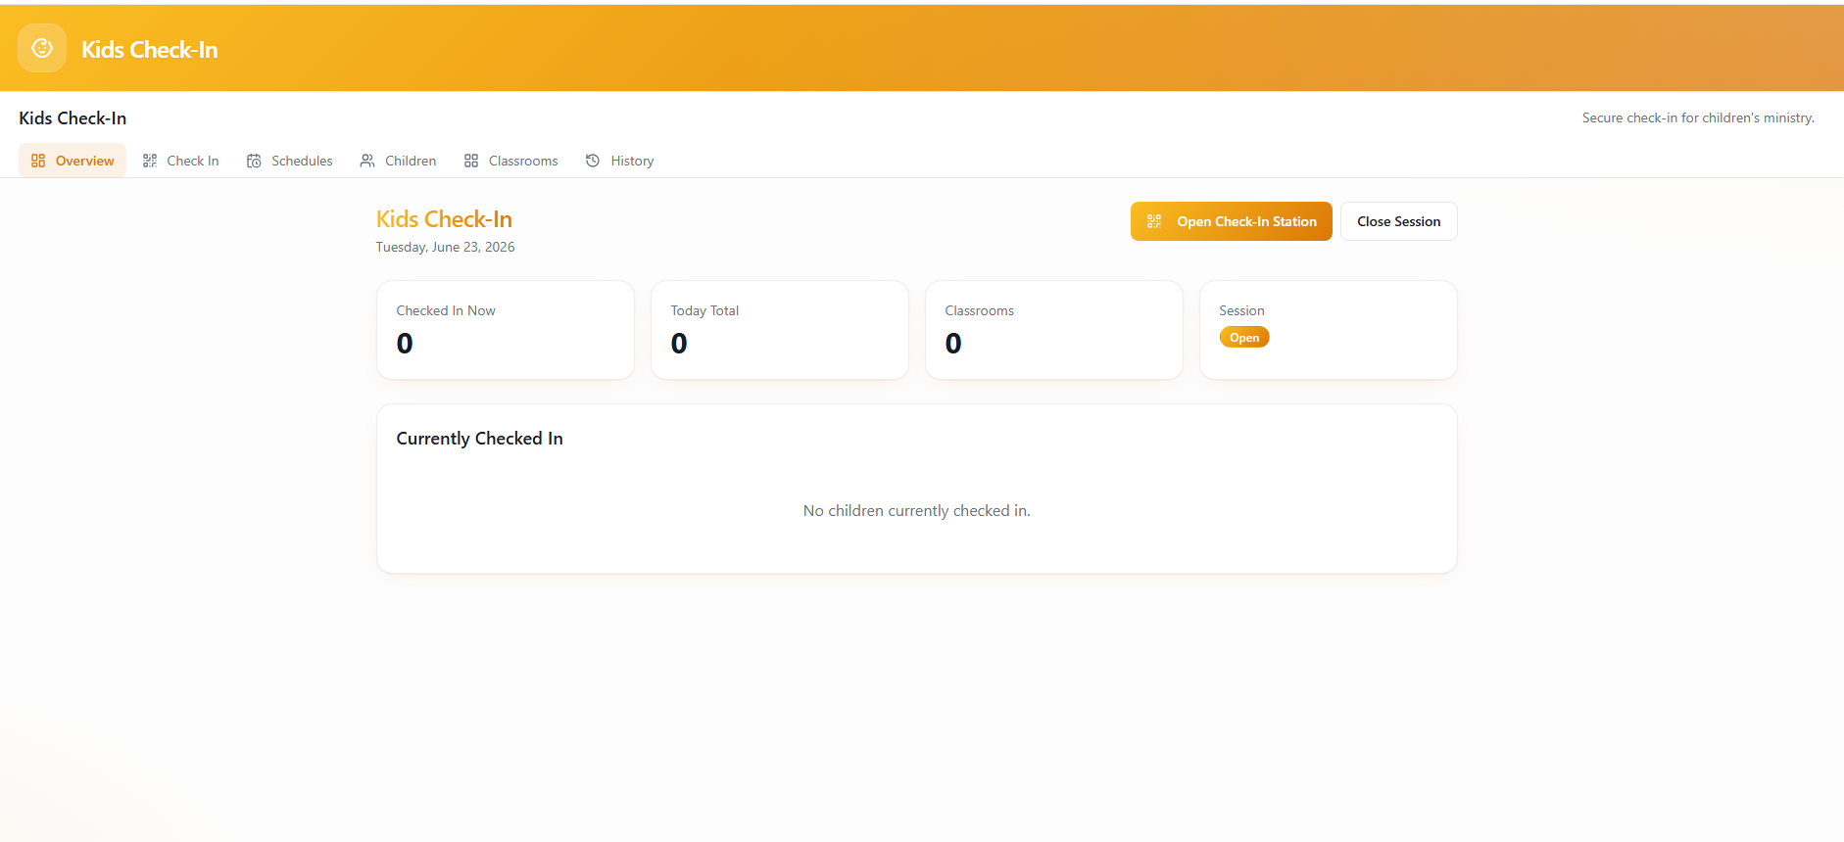Click the Classrooms count stat card
This screenshot has height=842, width=1844.
tap(1054, 330)
